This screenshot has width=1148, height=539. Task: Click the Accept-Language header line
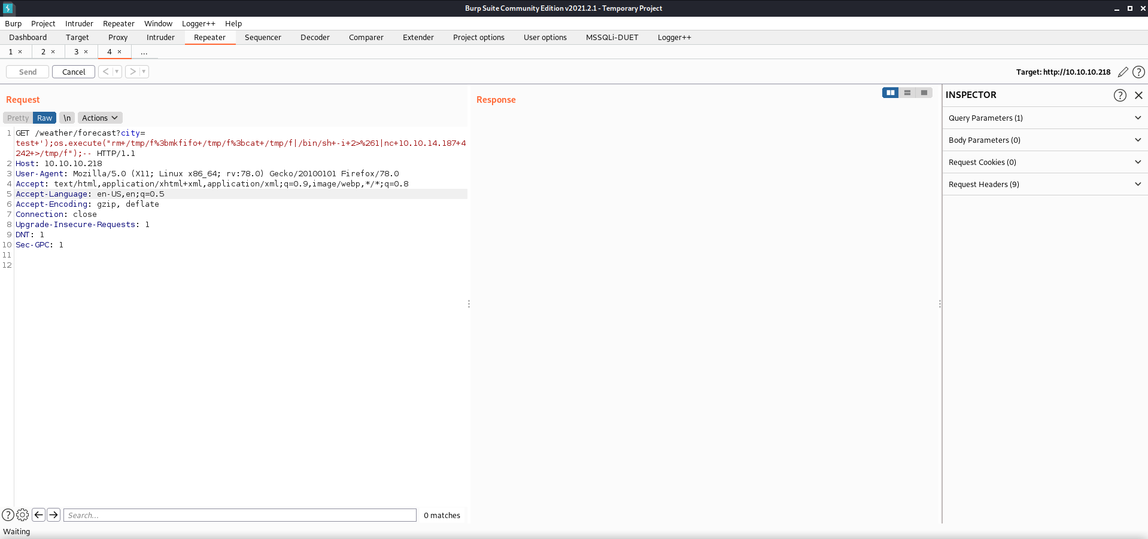[x=90, y=194]
